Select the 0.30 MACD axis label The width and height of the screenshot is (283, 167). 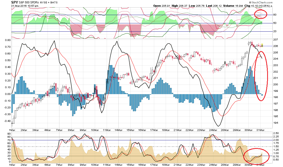[8, 74]
